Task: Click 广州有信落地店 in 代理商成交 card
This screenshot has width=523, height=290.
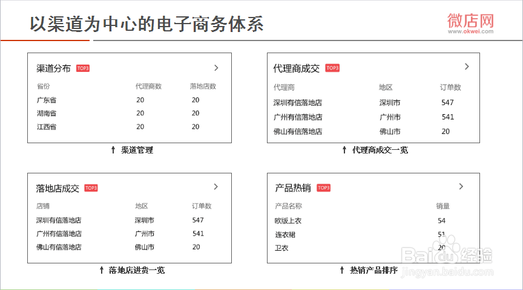Action: coord(298,117)
